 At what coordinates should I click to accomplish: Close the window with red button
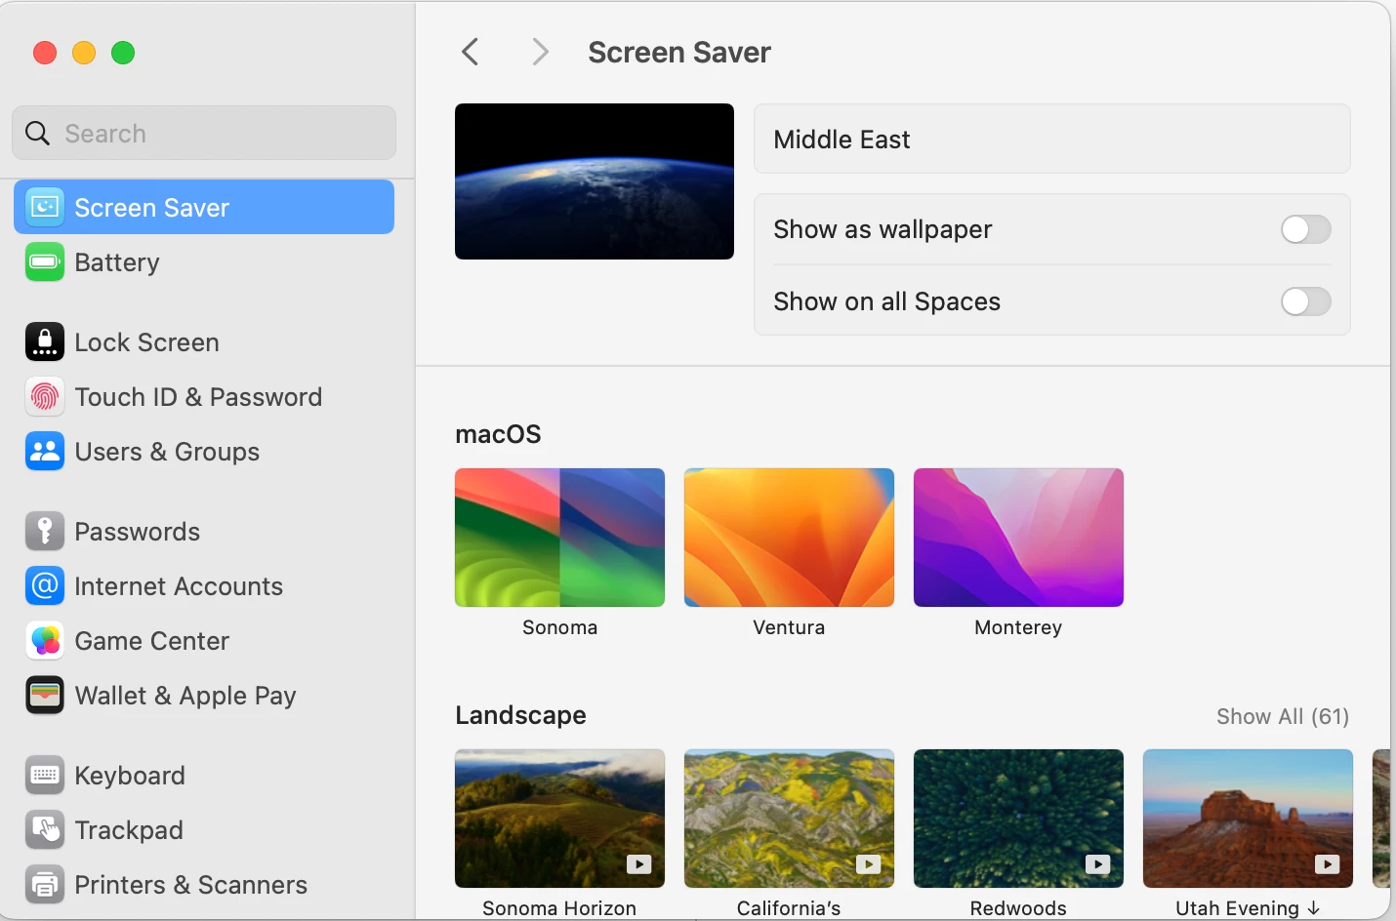45,53
